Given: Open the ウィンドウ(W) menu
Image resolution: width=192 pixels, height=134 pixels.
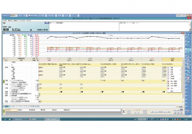Looking at the screenshot, I should 22,21.
